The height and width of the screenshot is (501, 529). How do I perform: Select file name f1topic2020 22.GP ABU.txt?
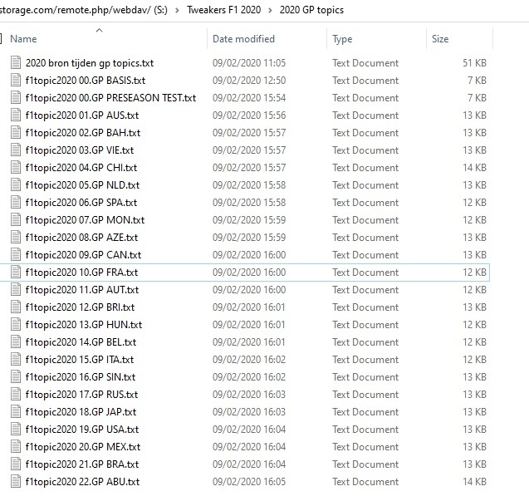pyautogui.click(x=82, y=482)
